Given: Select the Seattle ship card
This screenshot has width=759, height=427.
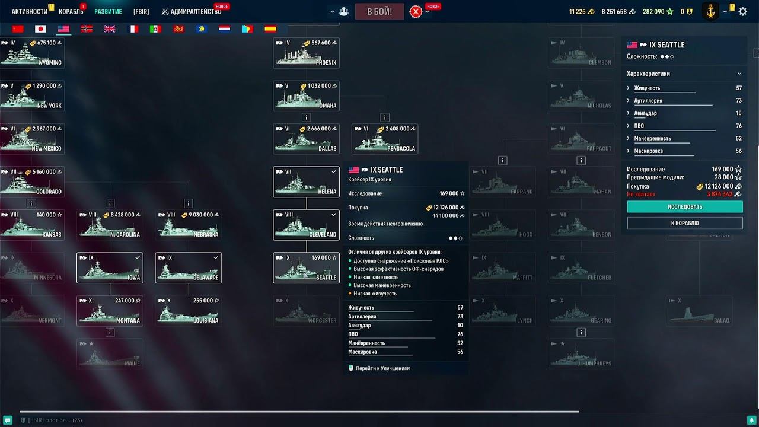Looking at the screenshot, I should tap(307, 267).
